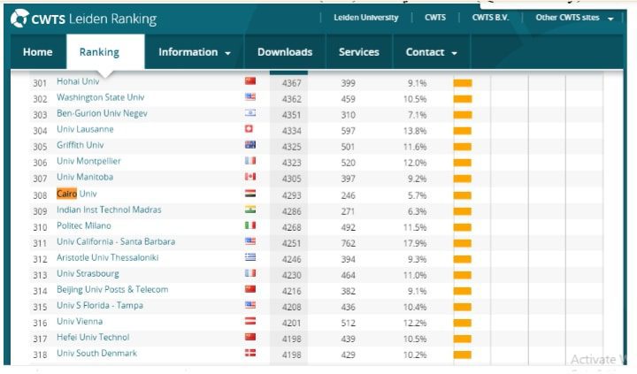Click France flag beside Univ Strasbourg
637x374 pixels.
pyautogui.click(x=250, y=273)
